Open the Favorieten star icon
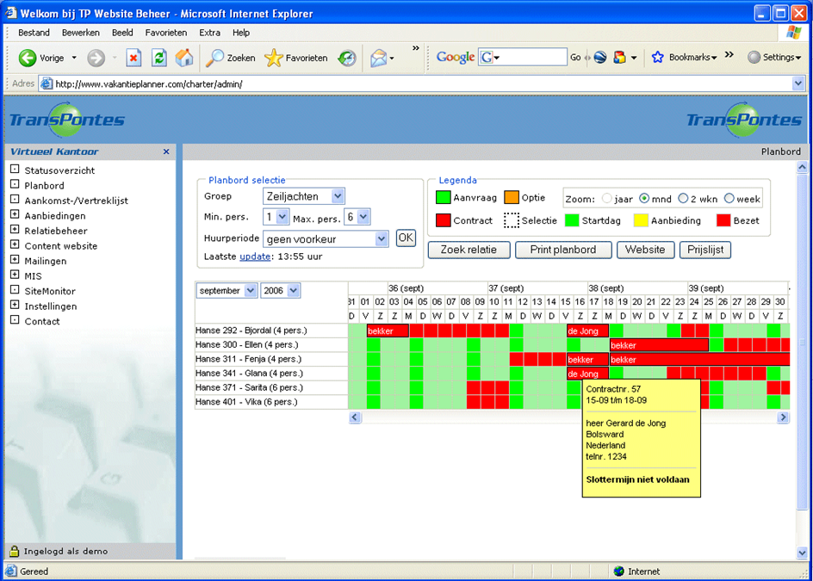 (x=274, y=58)
